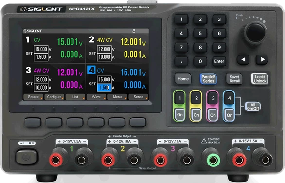Image resolution: width=285 pixels, height=183 pixels.
Task: Tap keypad number 2 key
Action: click(x=200, y=19)
